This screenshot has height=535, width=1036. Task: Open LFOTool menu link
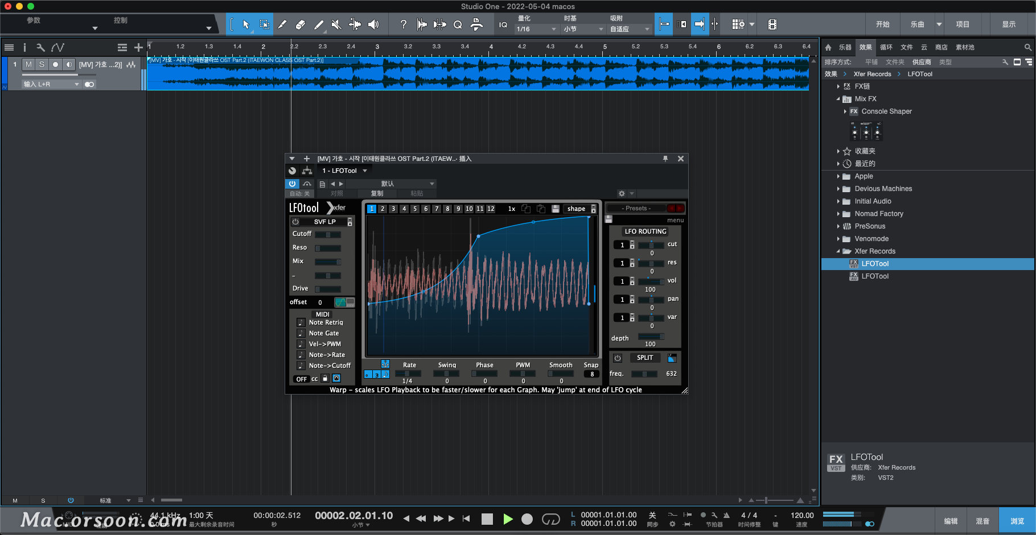(x=675, y=220)
